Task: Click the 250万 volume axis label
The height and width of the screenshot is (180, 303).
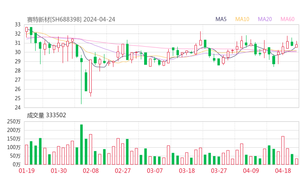Action: click(14, 122)
